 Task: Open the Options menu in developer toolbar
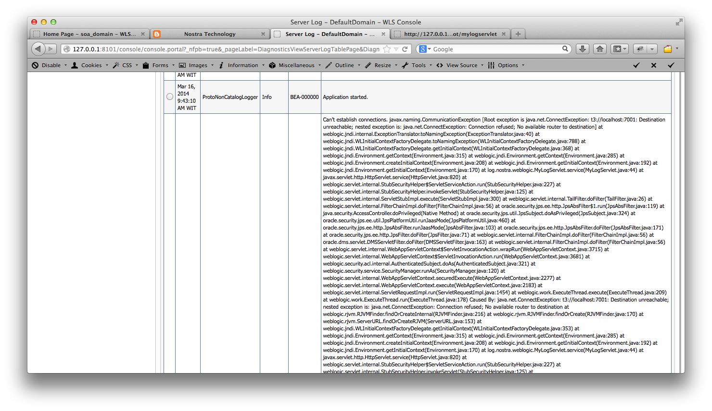pos(506,65)
